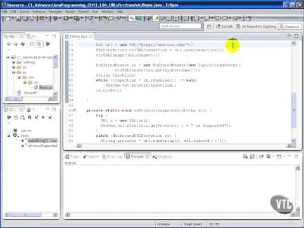This screenshot has height=228, width=304.
Task: Collapse the com folder
Action: (19, 77)
